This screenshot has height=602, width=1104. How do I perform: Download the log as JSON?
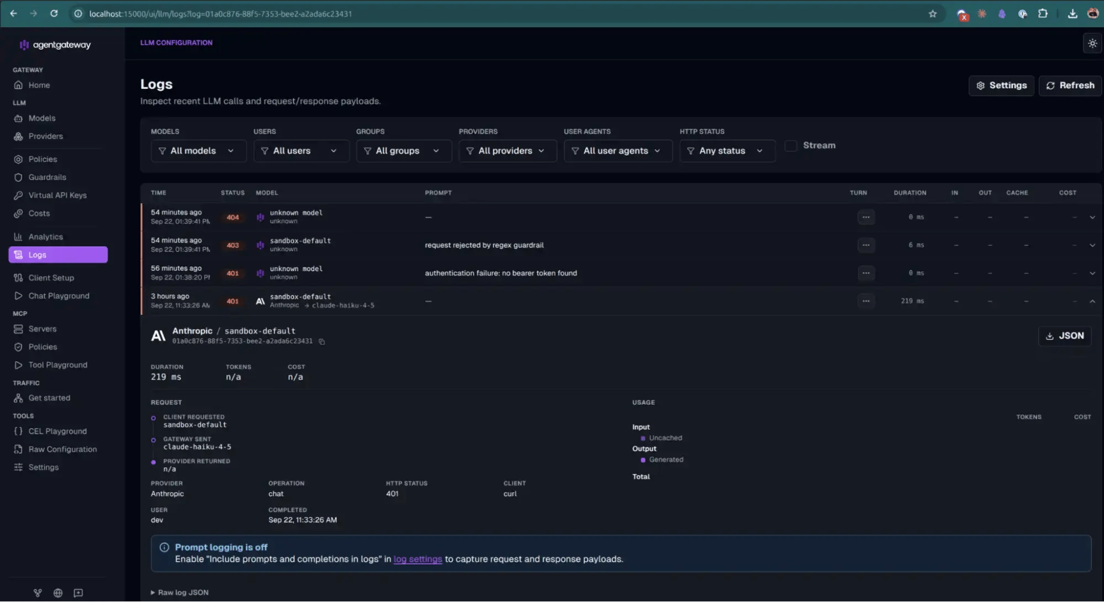coord(1064,336)
